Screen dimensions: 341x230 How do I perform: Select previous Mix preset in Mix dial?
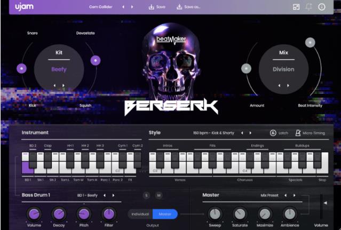(279, 85)
